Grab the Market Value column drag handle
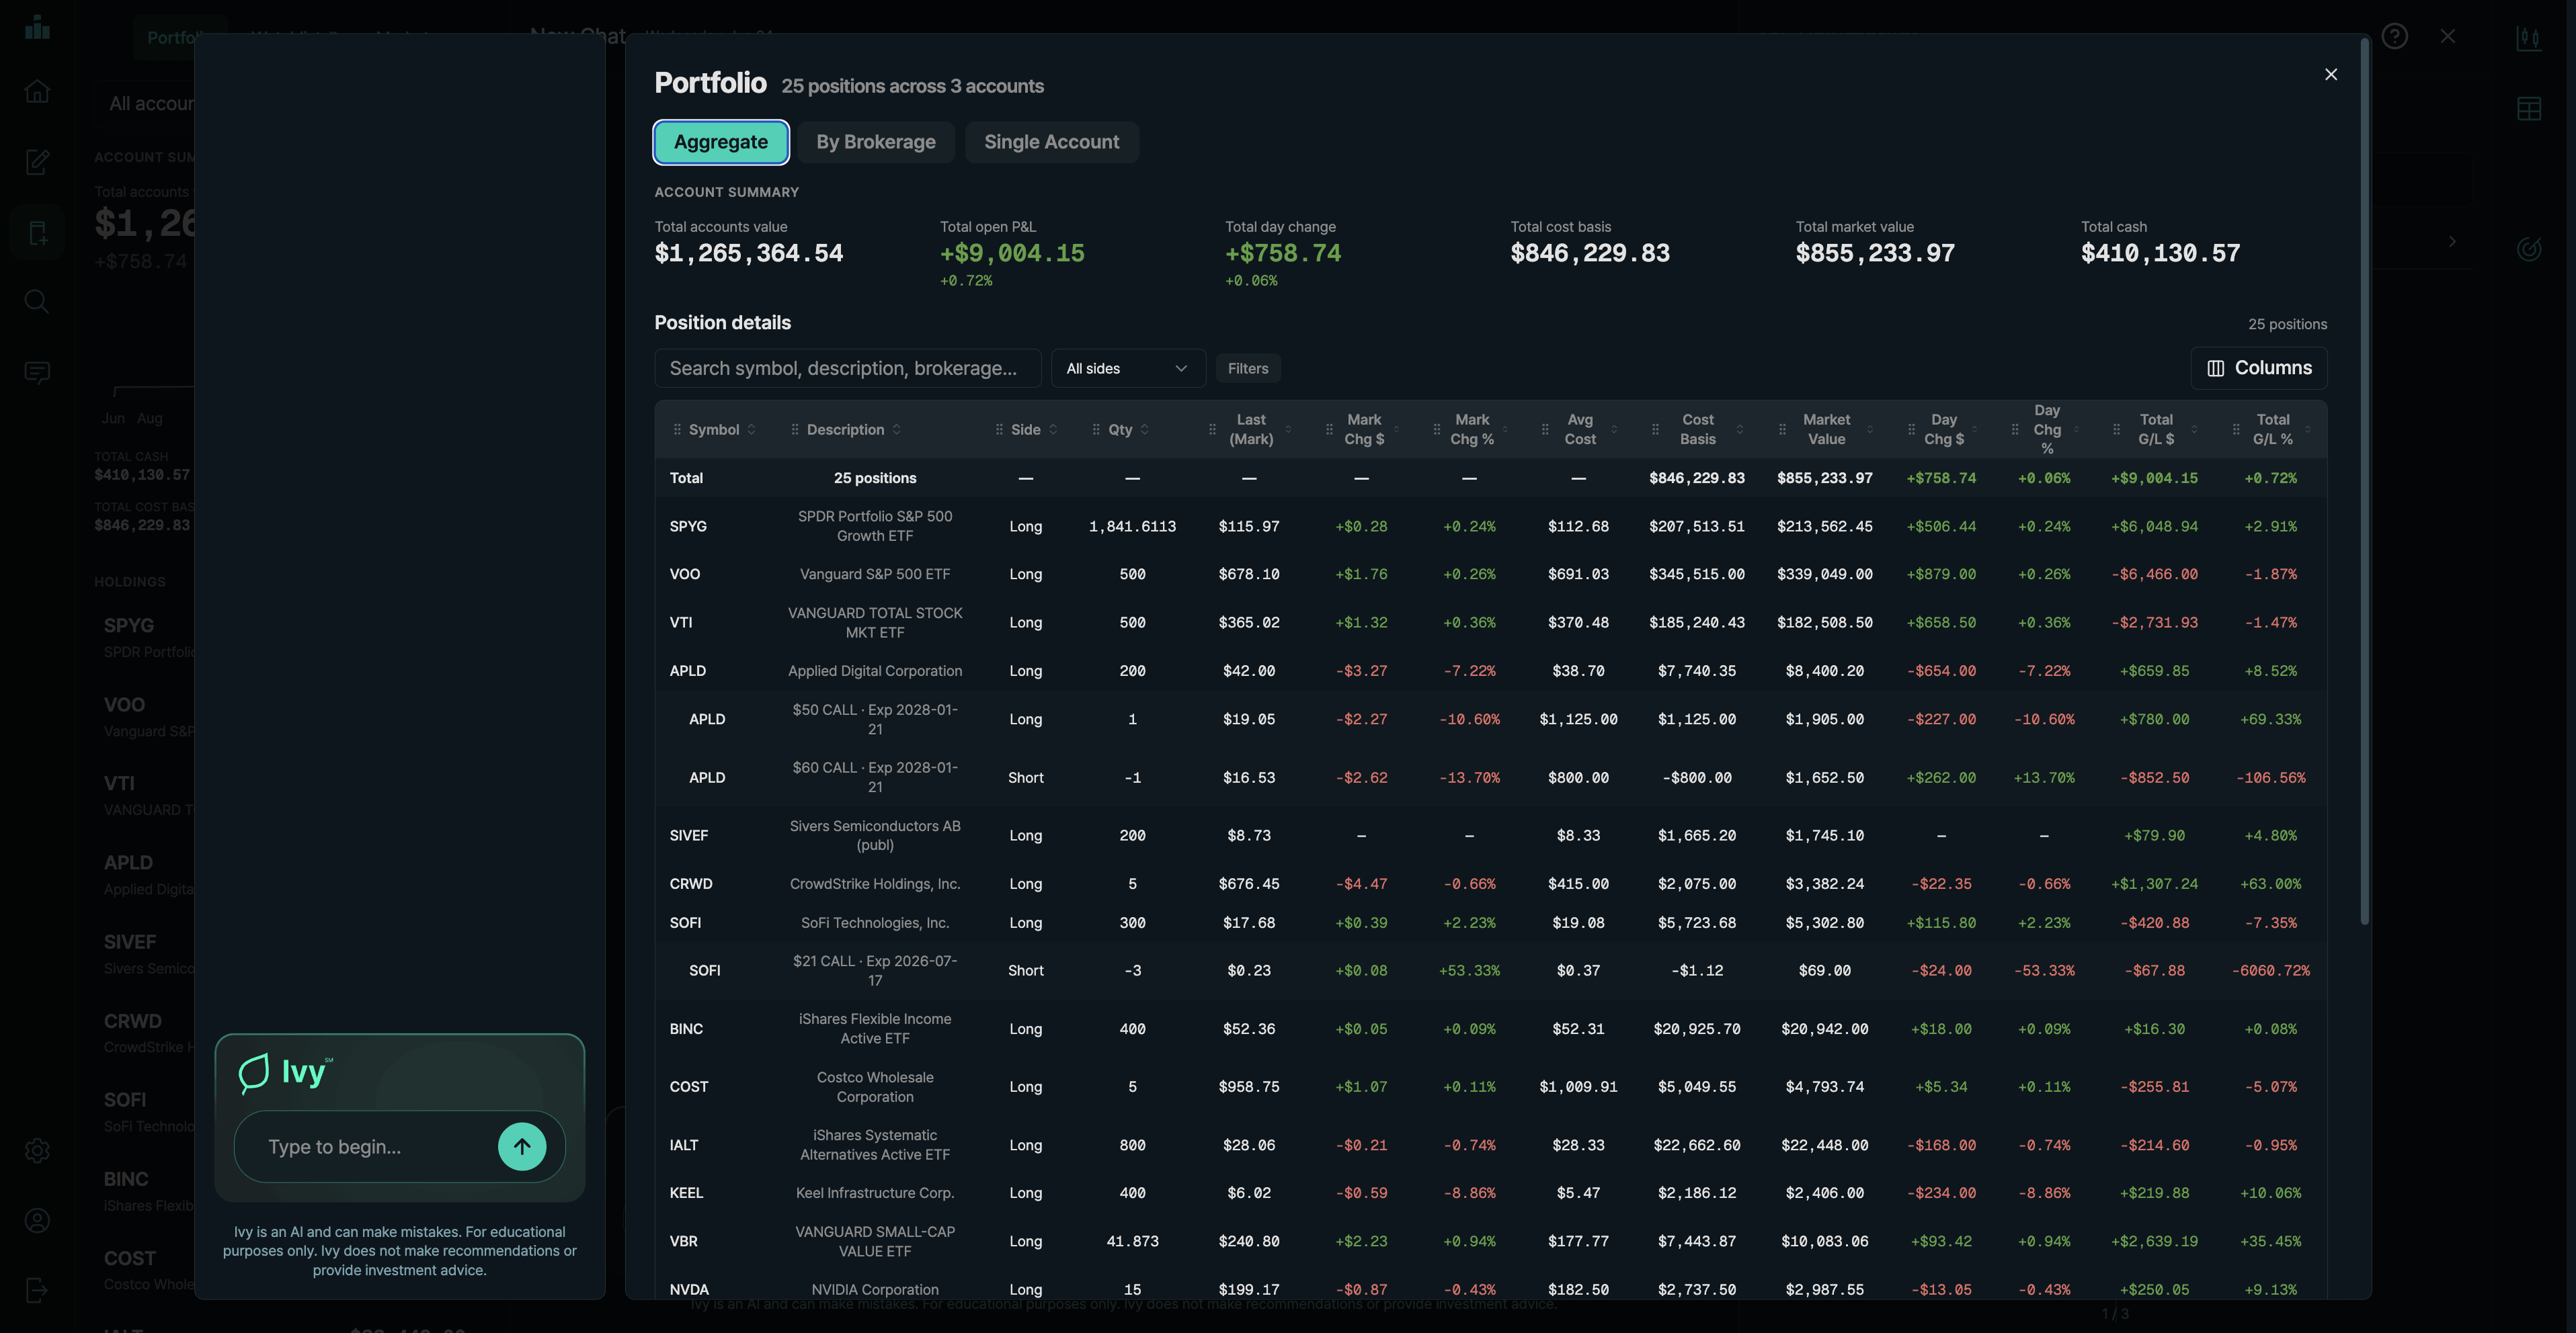The image size is (2576, 1333). [x=1782, y=430]
